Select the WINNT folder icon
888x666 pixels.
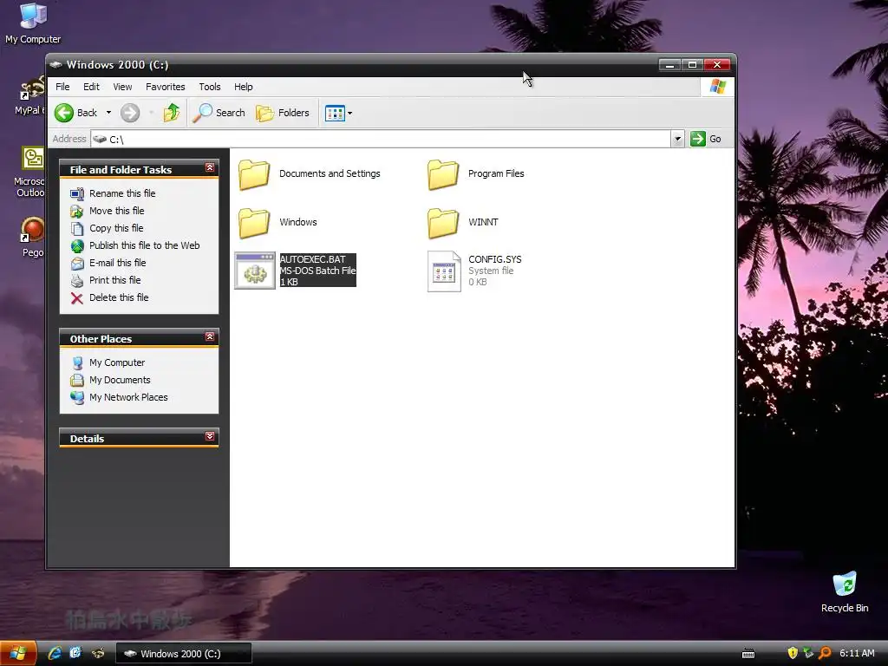click(x=443, y=223)
